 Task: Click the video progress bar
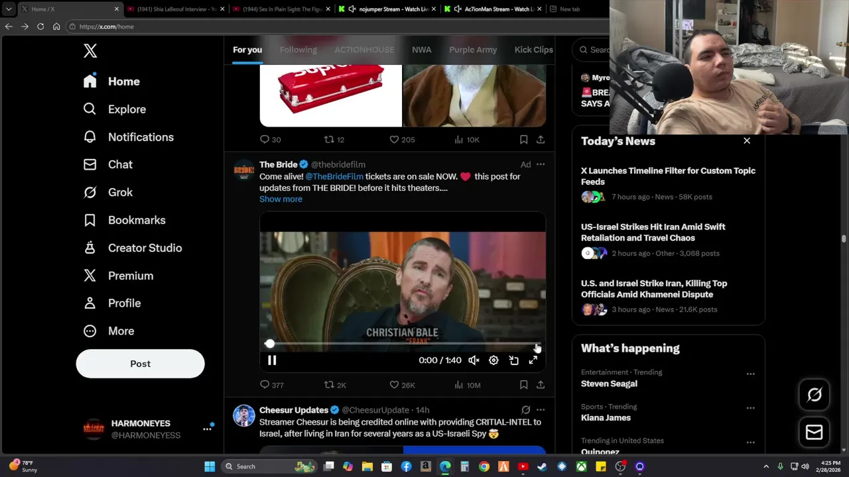coord(403,344)
